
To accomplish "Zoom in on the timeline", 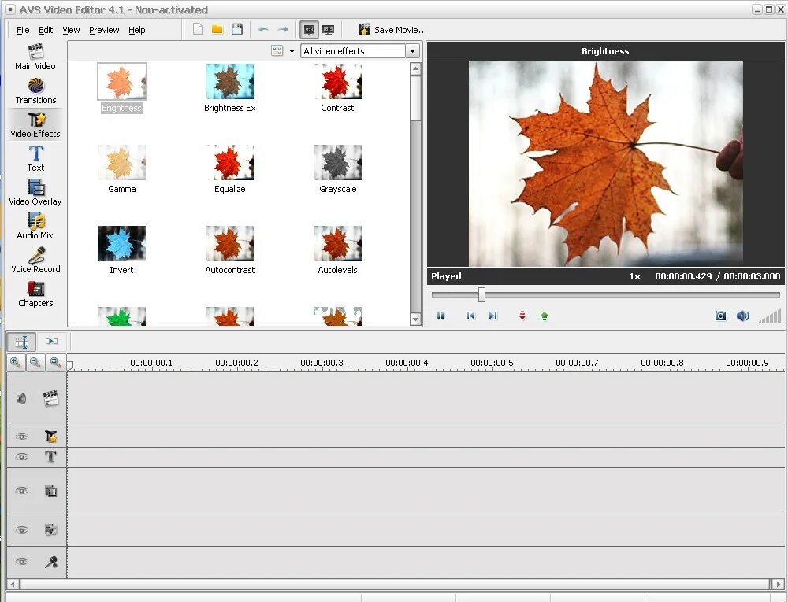I will (x=17, y=363).
